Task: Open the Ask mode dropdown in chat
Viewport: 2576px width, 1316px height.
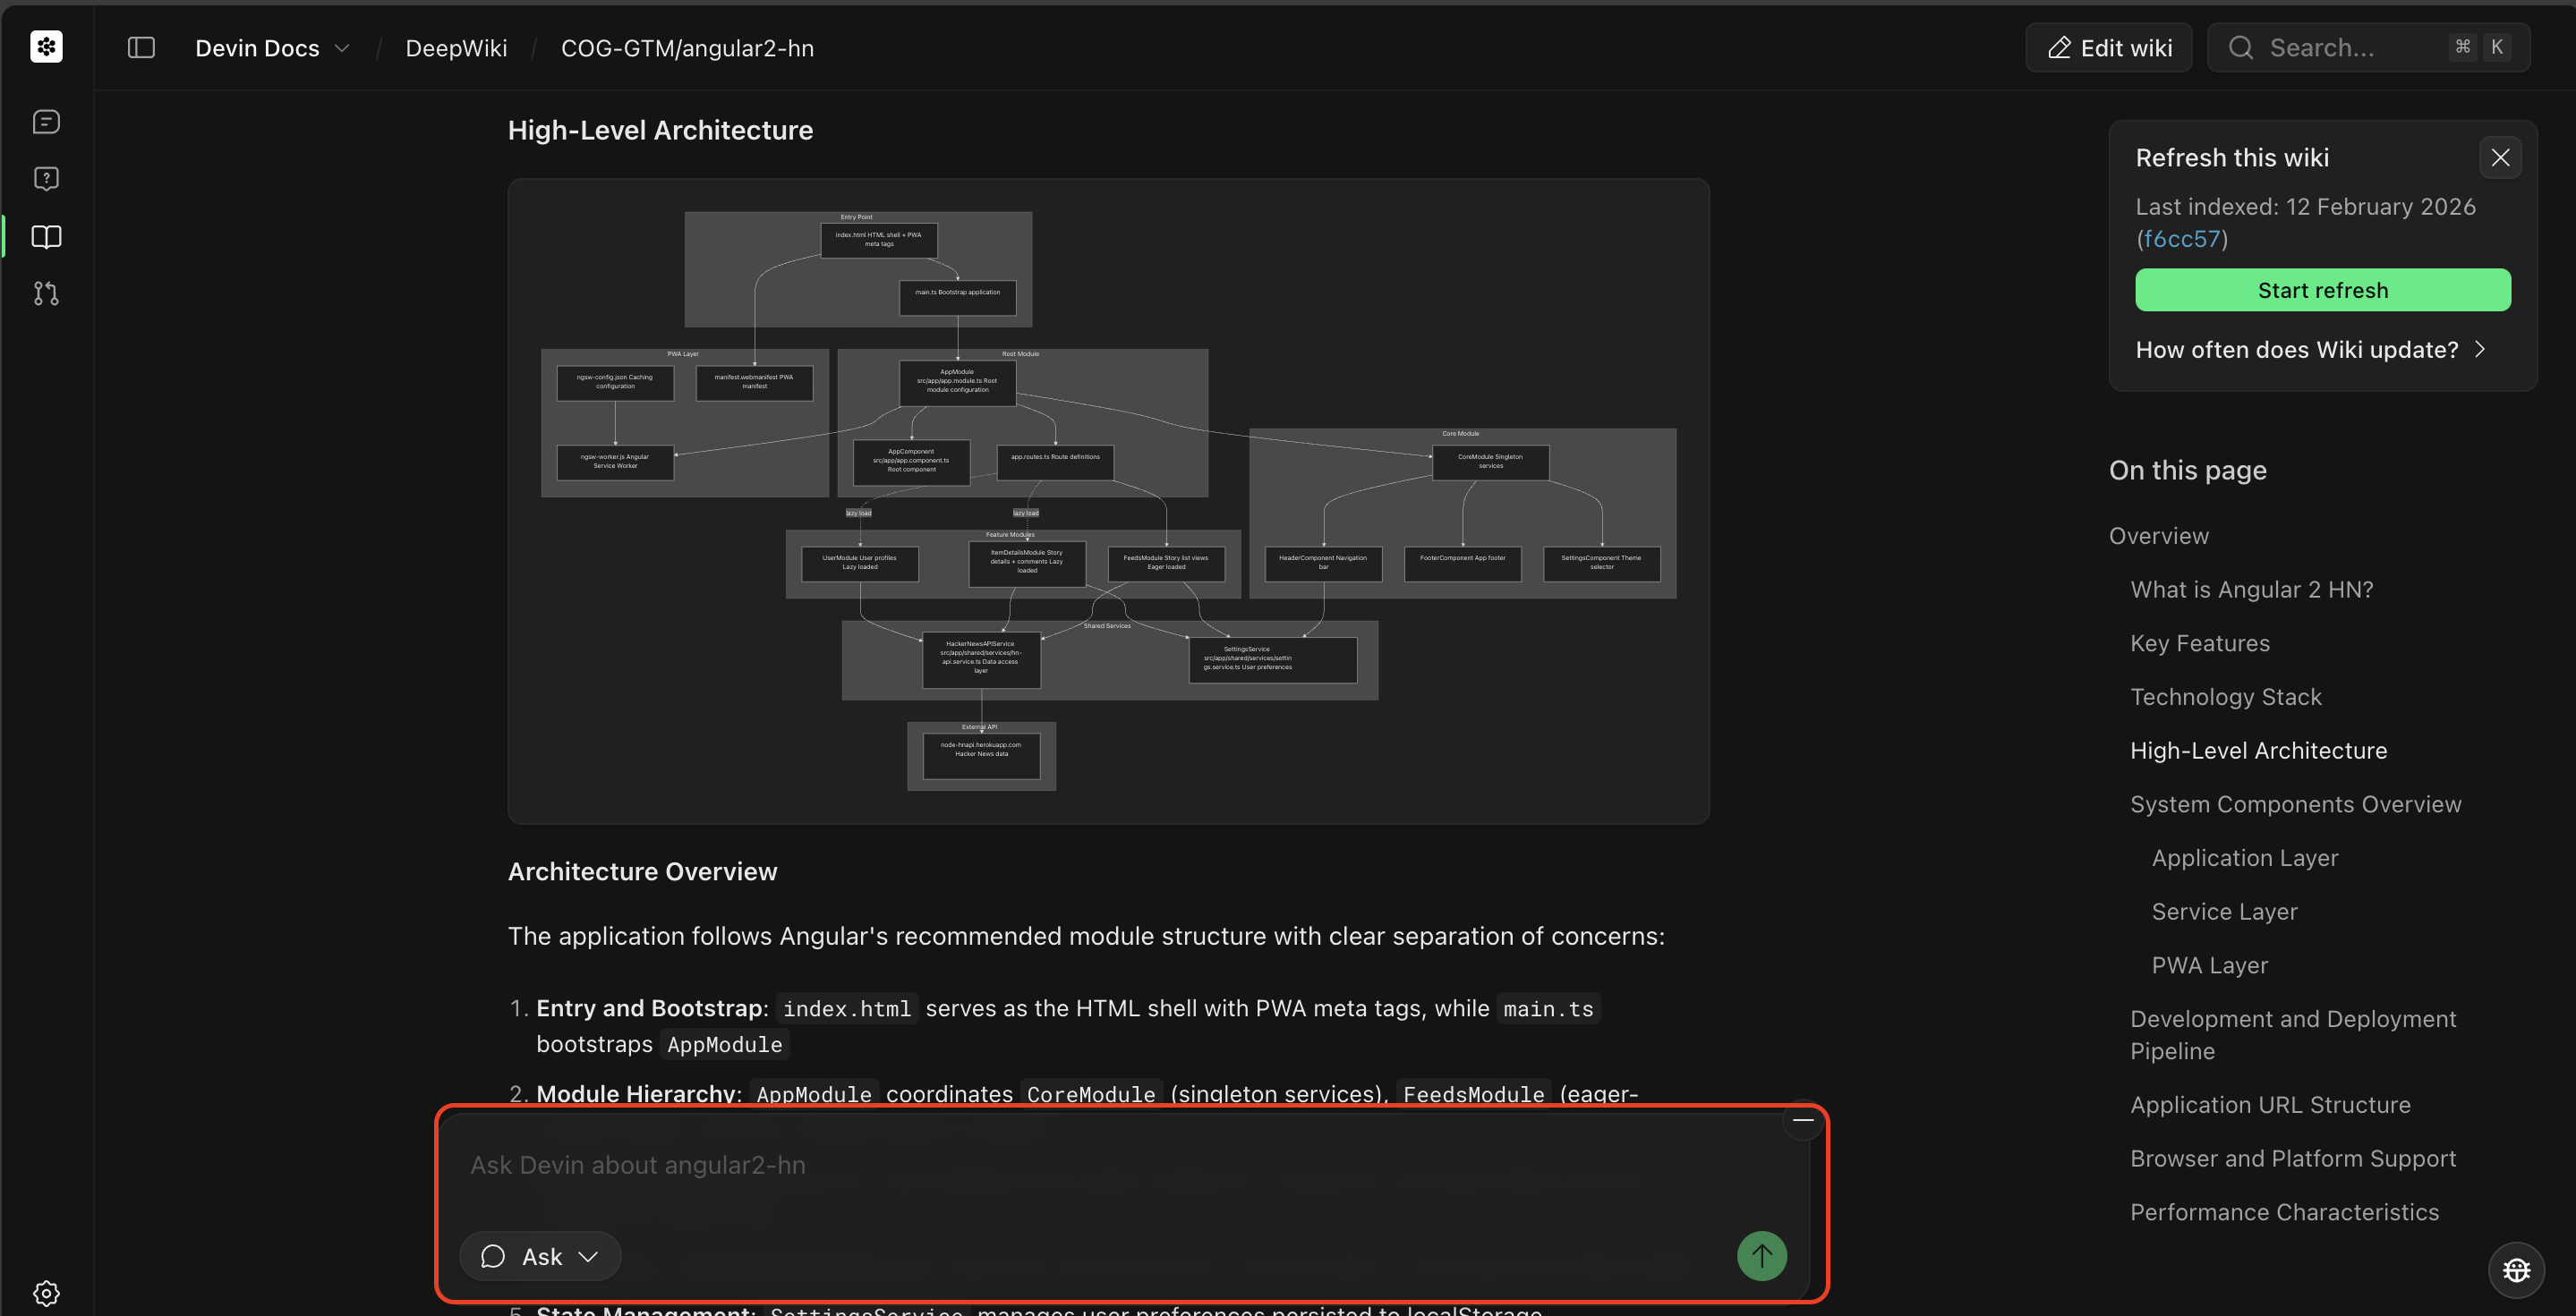Action: click(x=539, y=1256)
